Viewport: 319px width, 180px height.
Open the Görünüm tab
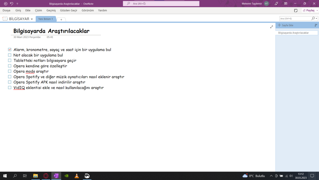click(88, 10)
